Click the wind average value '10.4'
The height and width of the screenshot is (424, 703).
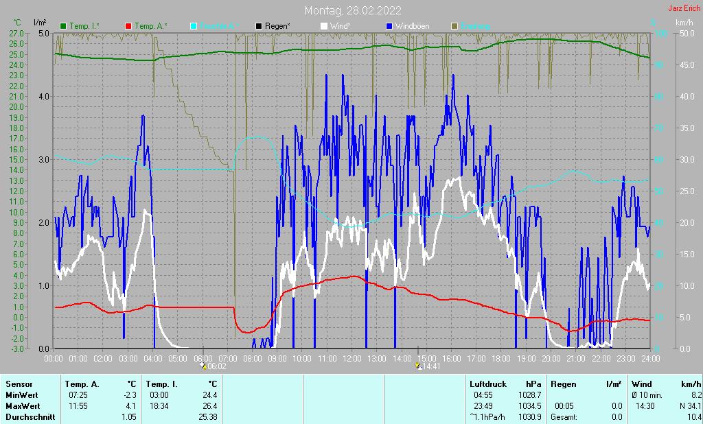click(694, 417)
